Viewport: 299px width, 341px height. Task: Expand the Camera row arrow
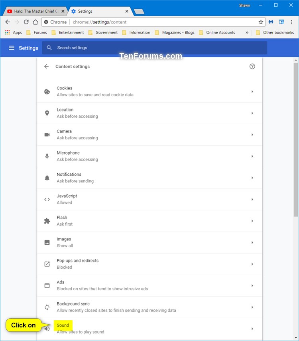[x=252, y=135]
